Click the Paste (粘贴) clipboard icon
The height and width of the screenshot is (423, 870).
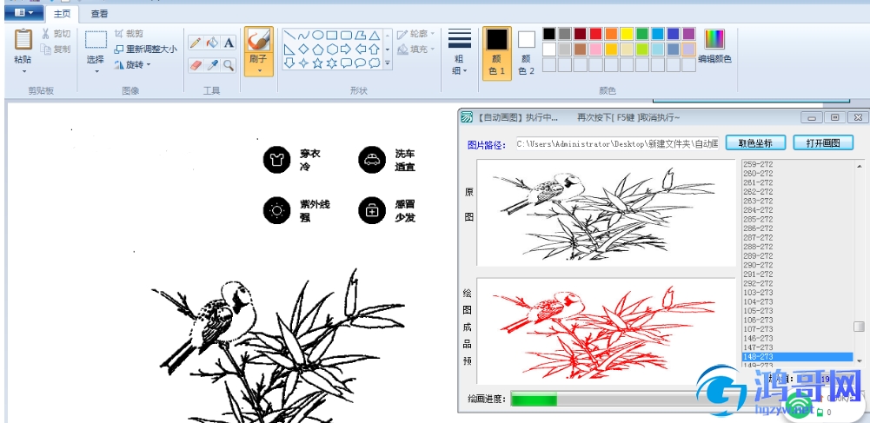coord(23,40)
